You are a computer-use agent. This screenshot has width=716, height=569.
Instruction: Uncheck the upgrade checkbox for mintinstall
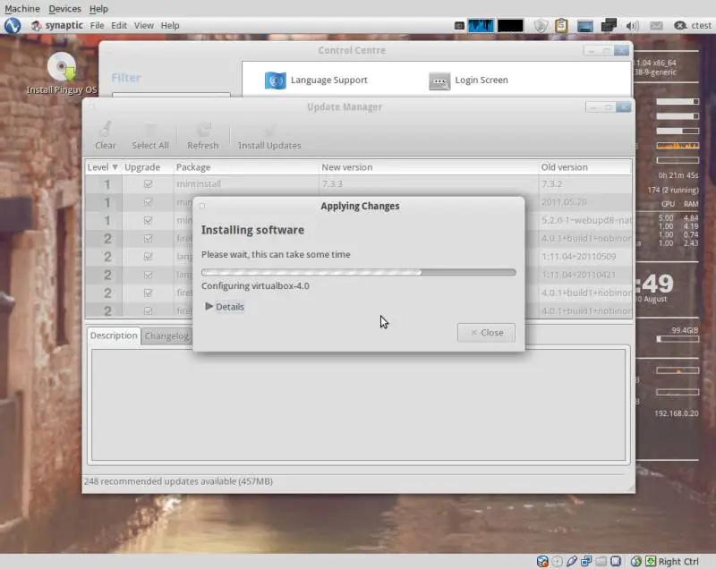tap(148, 184)
